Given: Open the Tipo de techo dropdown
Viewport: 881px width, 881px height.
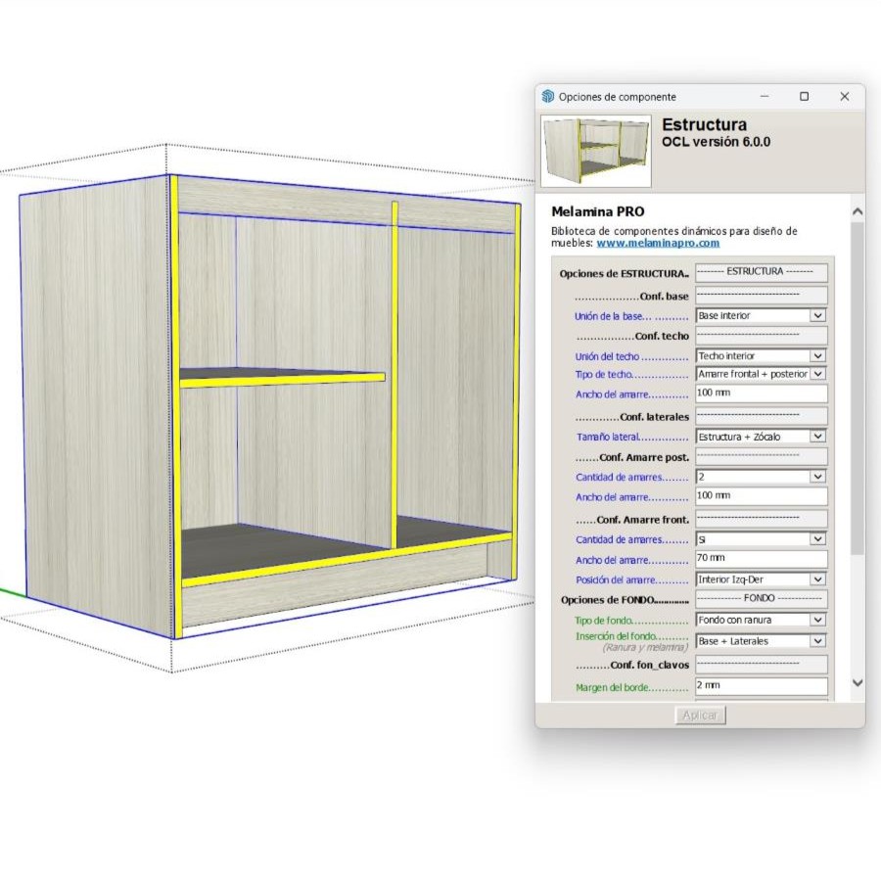Looking at the screenshot, I should click(761, 374).
